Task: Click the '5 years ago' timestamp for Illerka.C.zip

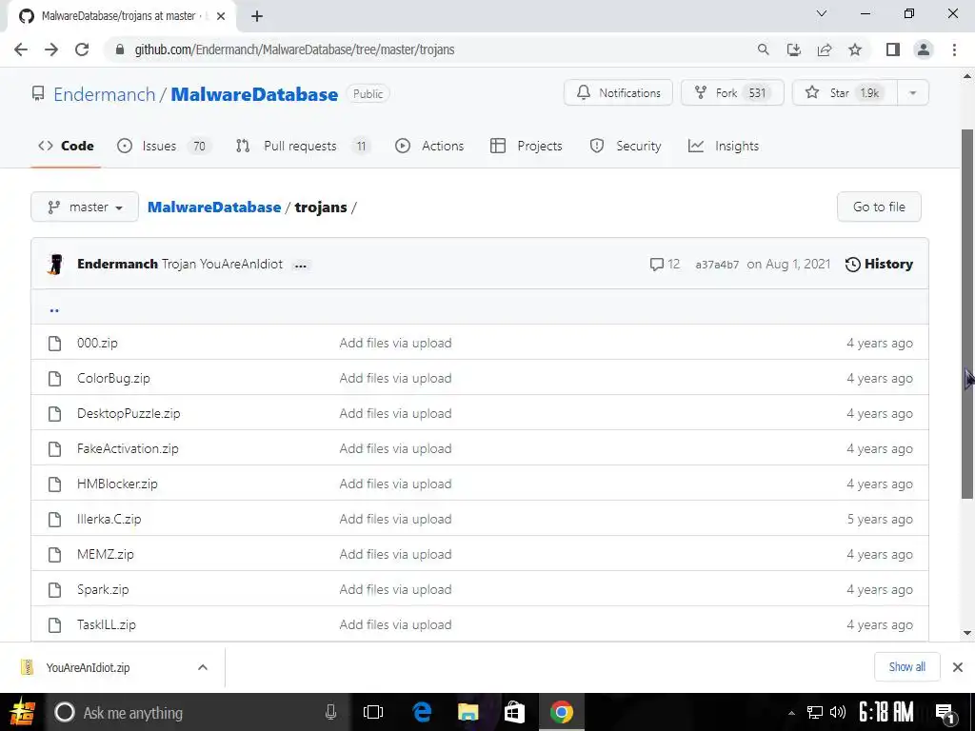Action: tap(880, 519)
